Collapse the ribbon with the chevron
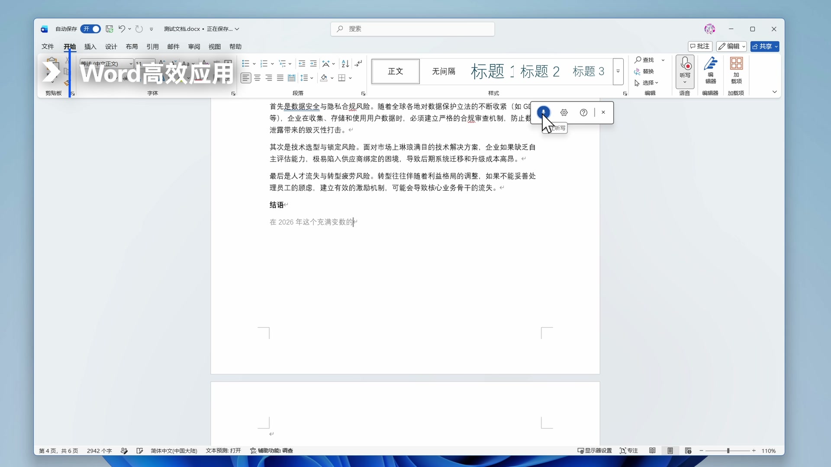The image size is (831, 467). (775, 92)
